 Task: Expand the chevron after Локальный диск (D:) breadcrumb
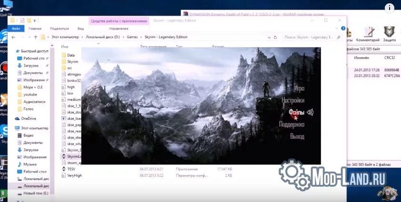[123, 37]
